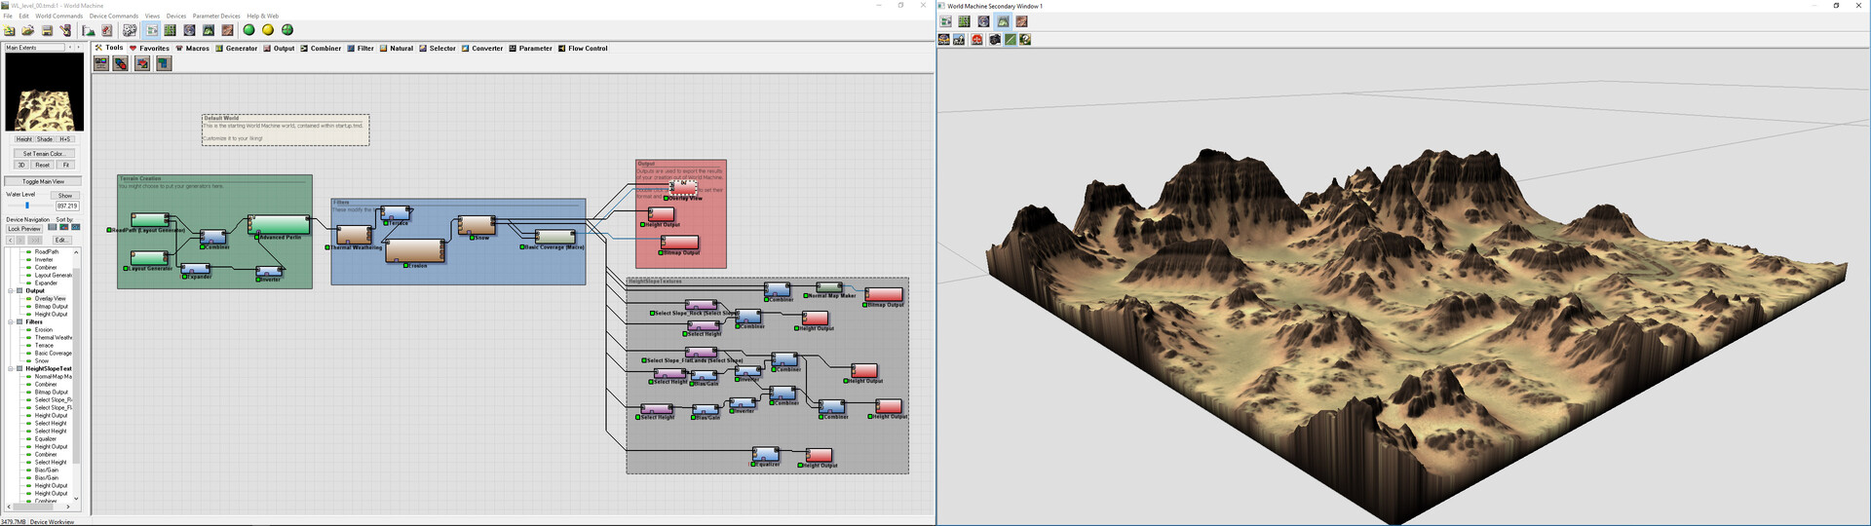
Task: Create a new world file icon
Action: pos(10,30)
